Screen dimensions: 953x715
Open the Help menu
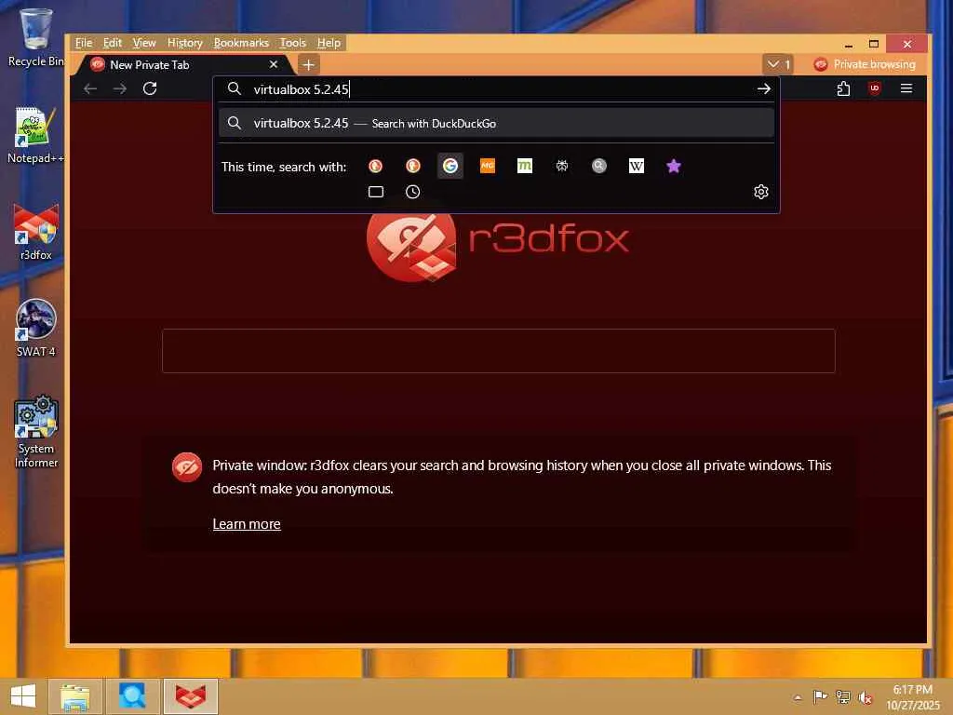tap(329, 43)
